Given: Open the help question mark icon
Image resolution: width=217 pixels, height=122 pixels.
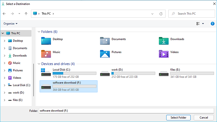Looking at the screenshot, I should (x=212, y=24).
